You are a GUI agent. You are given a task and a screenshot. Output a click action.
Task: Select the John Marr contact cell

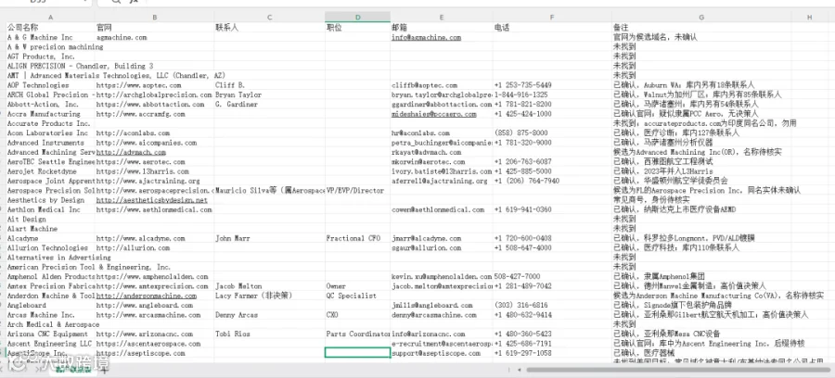click(x=269, y=238)
